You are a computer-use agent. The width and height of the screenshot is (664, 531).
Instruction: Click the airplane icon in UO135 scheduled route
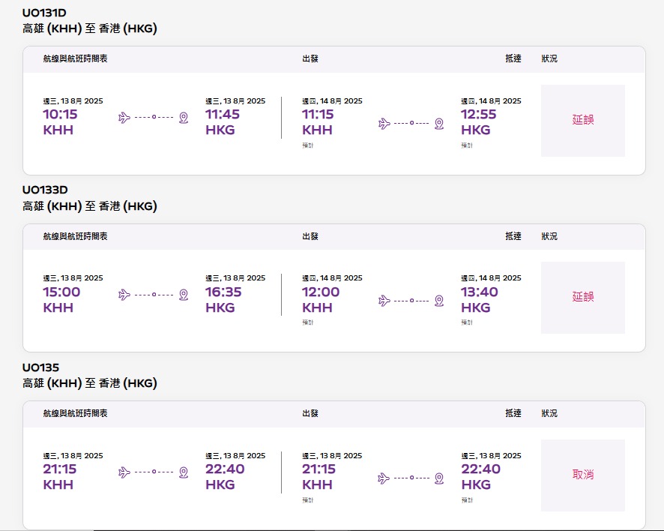[124, 472]
